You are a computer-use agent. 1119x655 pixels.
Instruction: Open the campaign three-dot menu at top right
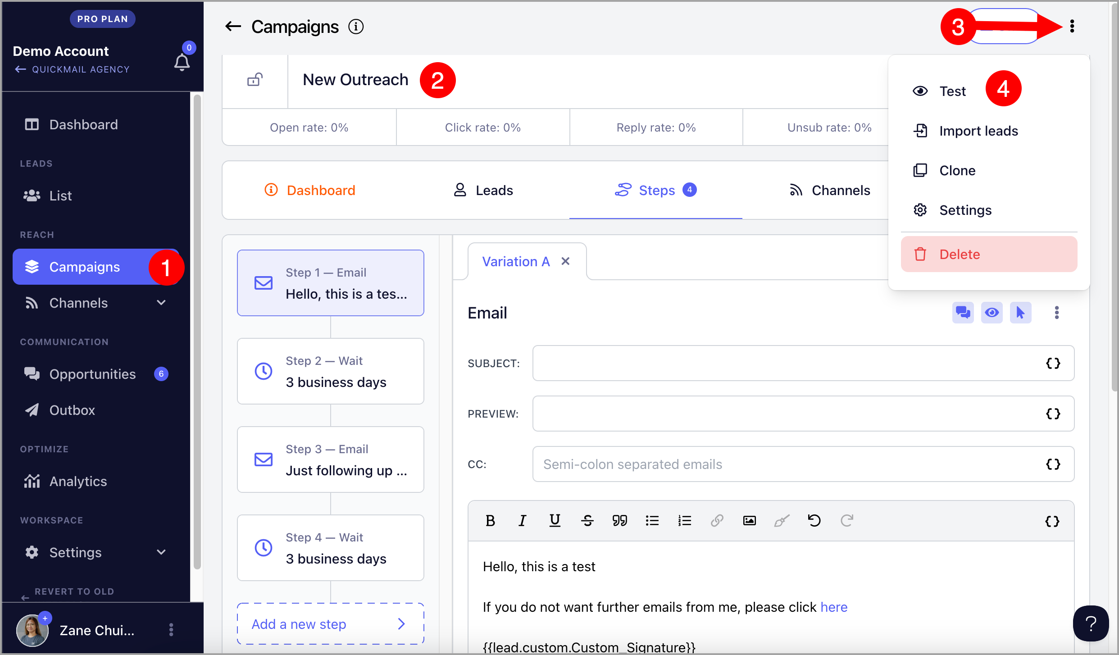coord(1072,26)
